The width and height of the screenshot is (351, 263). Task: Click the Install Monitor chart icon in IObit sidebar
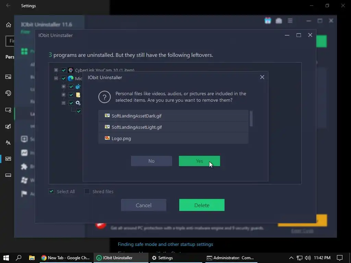click(x=24, y=153)
